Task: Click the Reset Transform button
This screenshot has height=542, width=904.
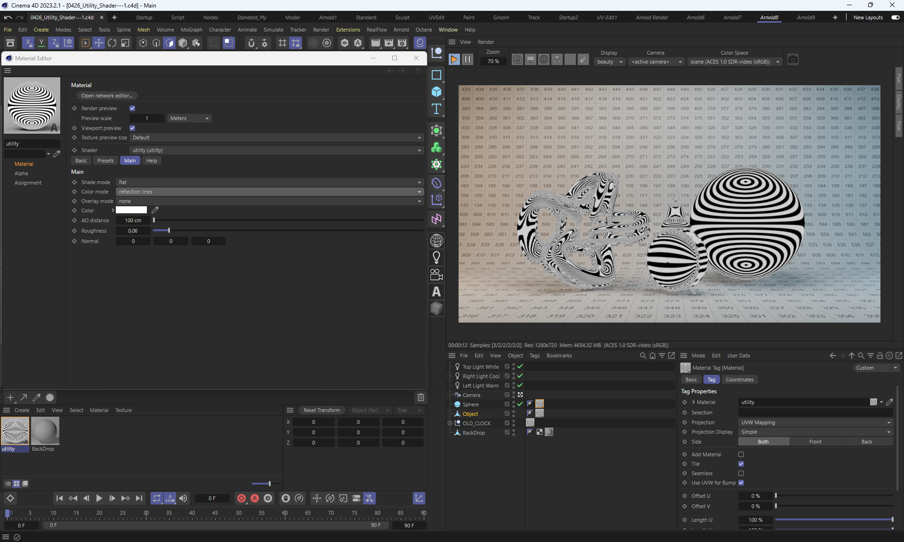Action: point(322,410)
